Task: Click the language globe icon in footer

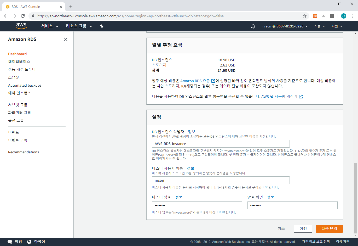Action: click(x=29, y=242)
